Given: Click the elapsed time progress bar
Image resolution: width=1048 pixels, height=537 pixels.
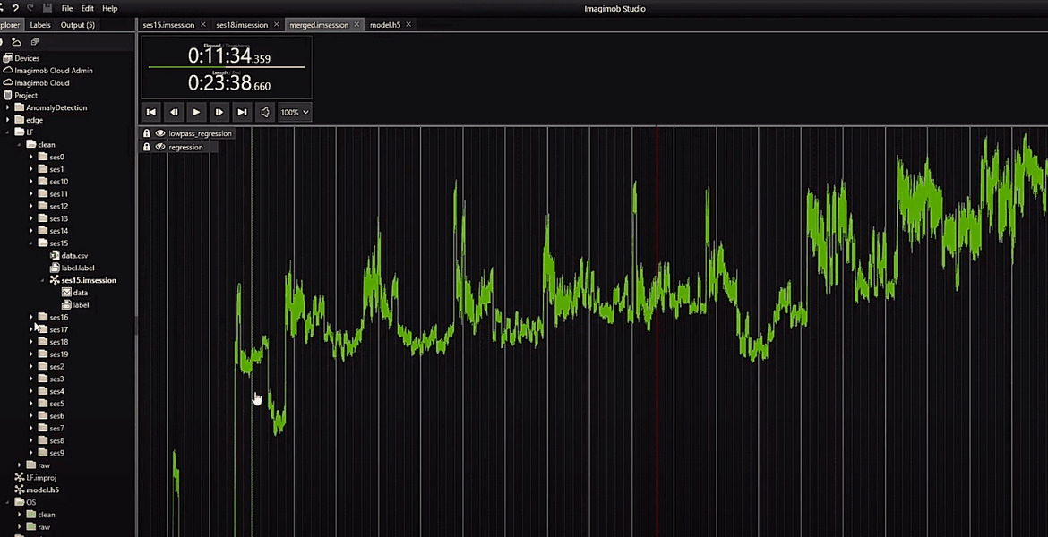Looking at the screenshot, I should [x=226, y=67].
